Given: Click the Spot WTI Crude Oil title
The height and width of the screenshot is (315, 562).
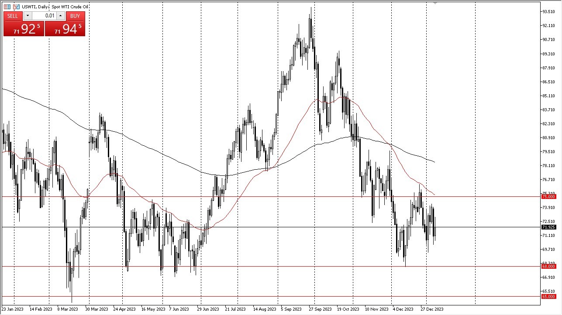Looking at the screenshot, I should (70, 7).
